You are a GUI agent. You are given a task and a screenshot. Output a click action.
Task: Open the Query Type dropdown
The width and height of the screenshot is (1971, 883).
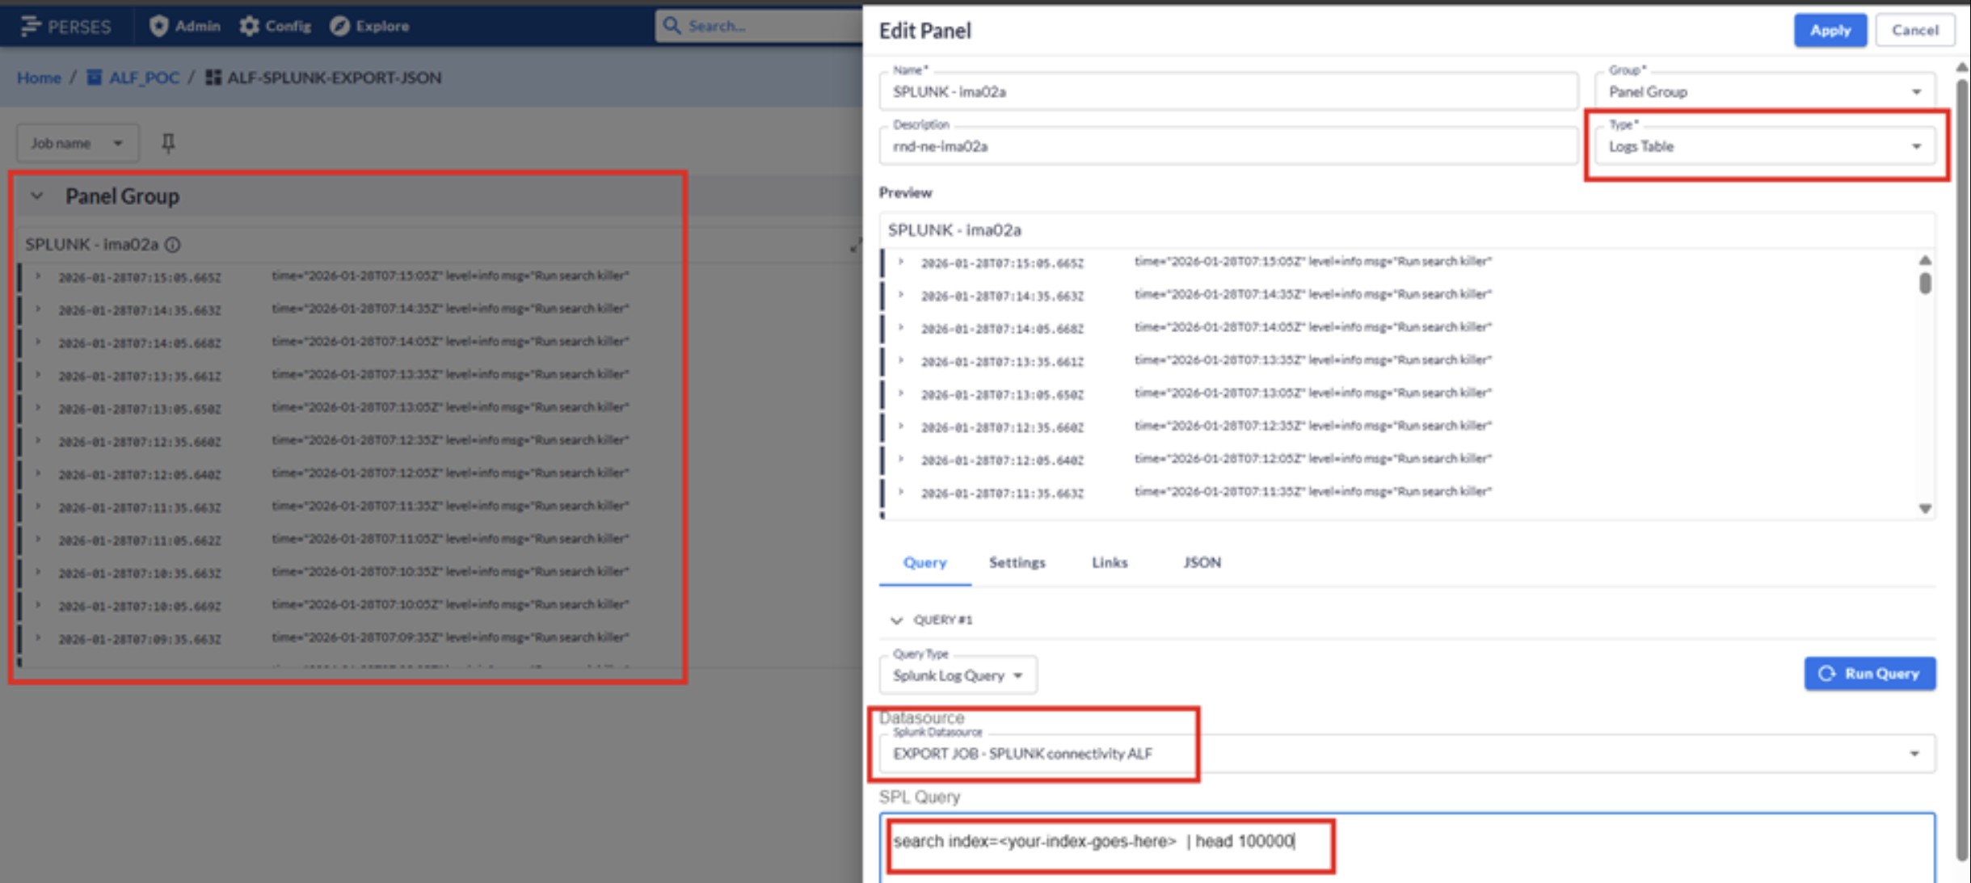[958, 675]
